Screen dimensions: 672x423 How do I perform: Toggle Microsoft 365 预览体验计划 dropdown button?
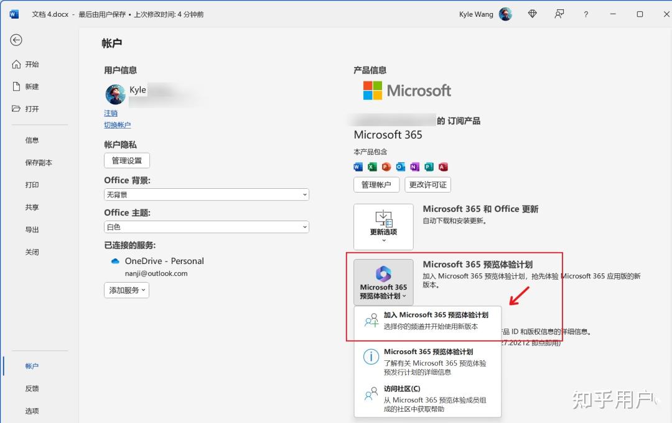click(x=383, y=282)
